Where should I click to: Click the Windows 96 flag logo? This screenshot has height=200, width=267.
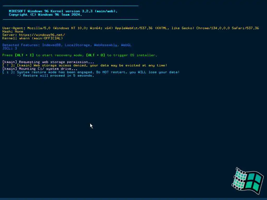tap(248, 181)
